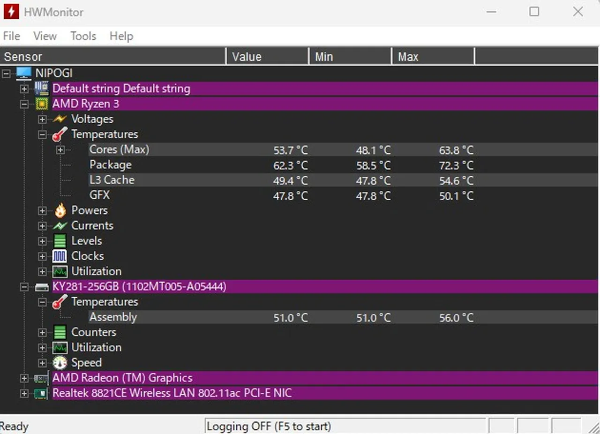Maximize the HWMonitor window
The height and width of the screenshot is (434, 600).
pyautogui.click(x=534, y=12)
